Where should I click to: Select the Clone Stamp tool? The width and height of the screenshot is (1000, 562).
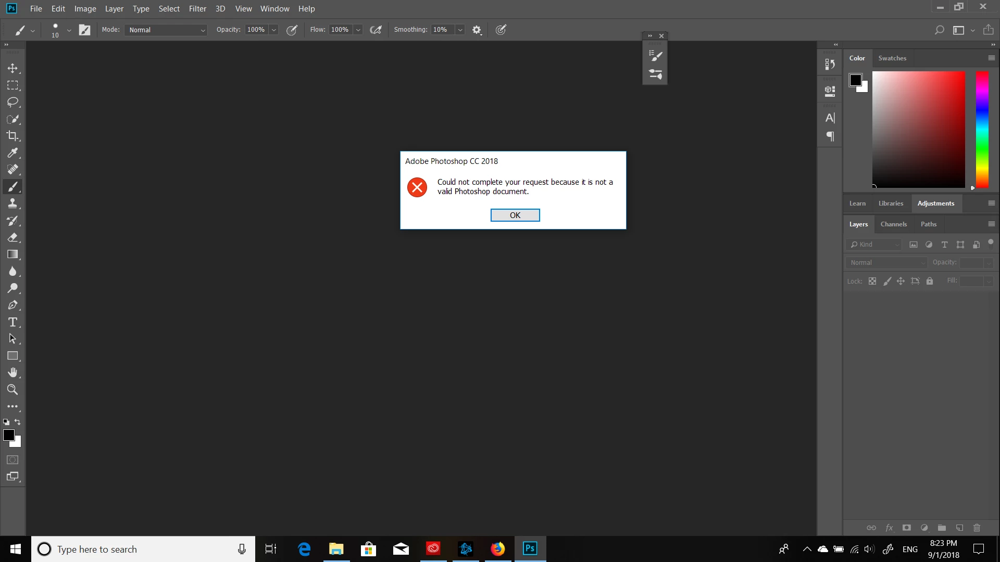pyautogui.click(x=12, y=203)
